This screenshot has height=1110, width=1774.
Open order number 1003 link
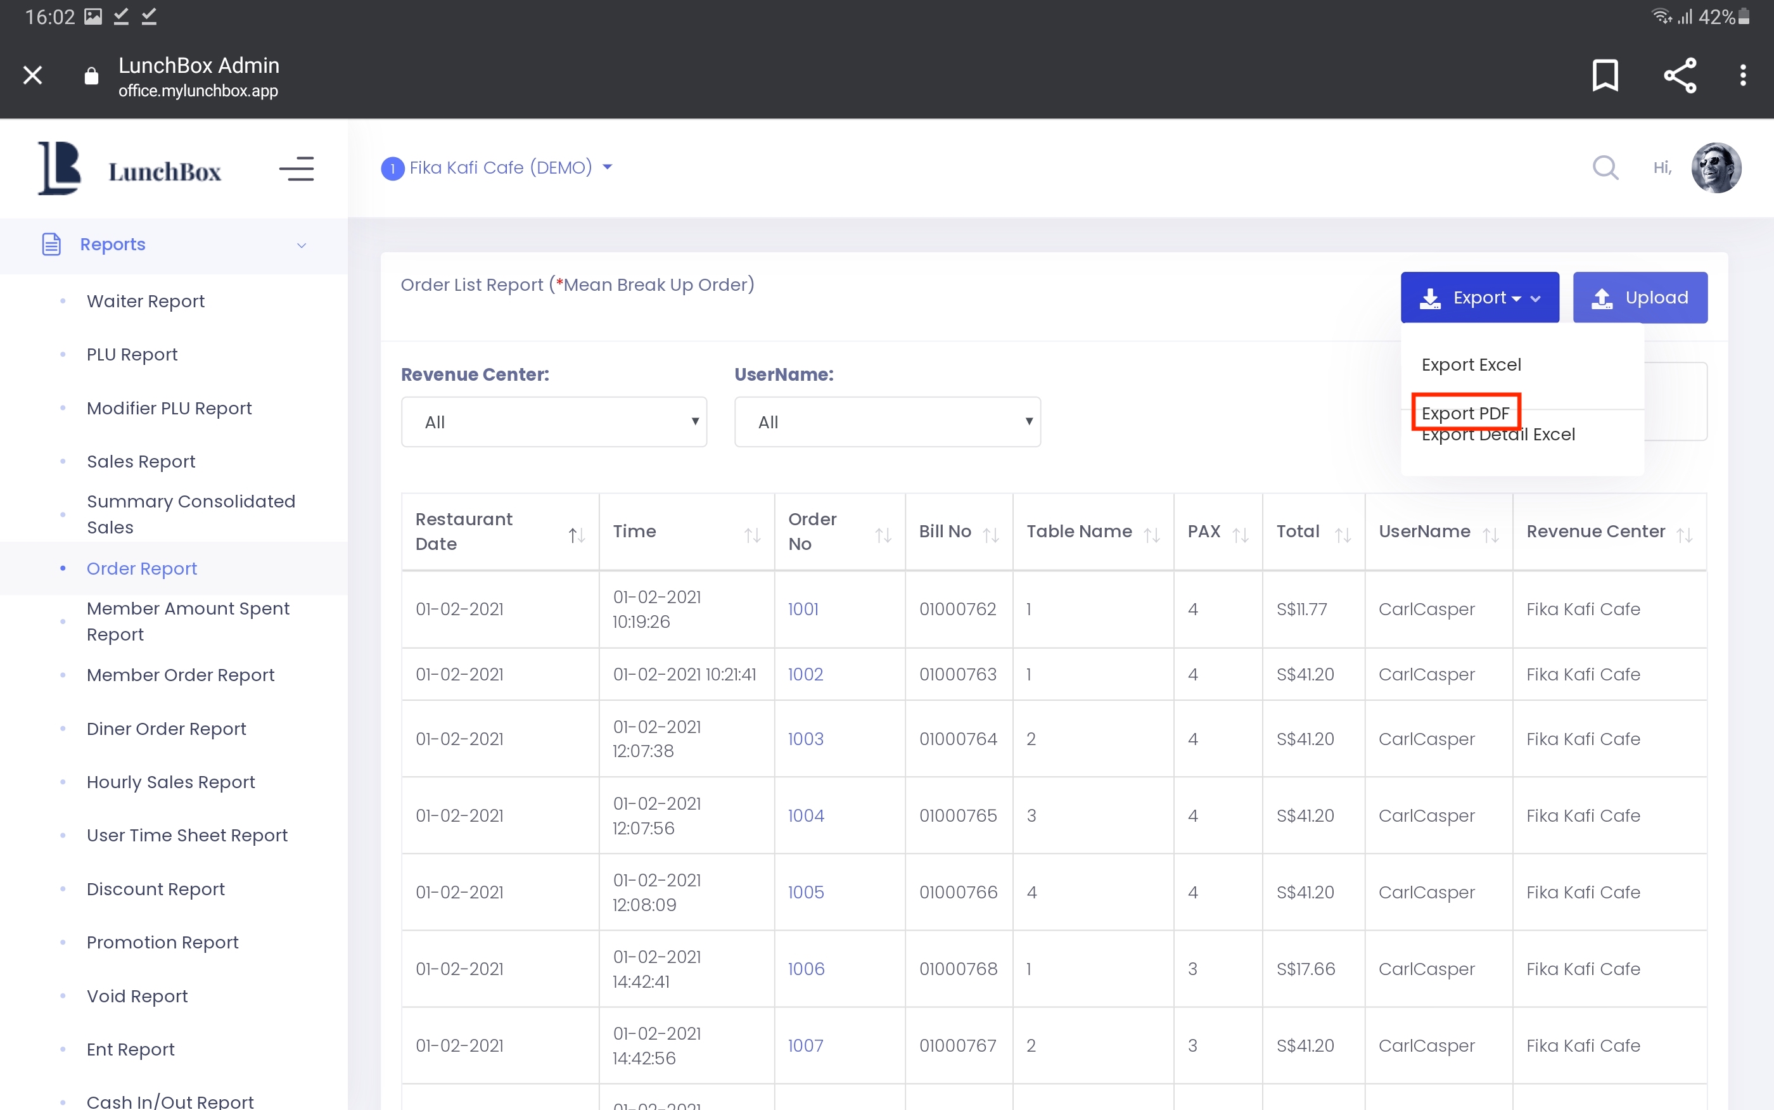pyautogui.click(x=805, y=738)
